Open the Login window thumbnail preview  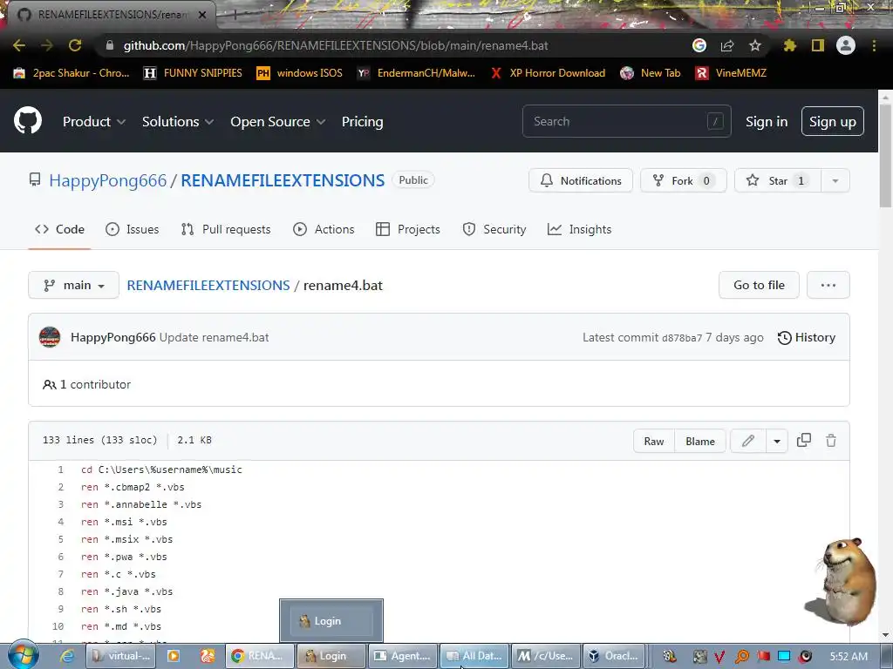331,620
